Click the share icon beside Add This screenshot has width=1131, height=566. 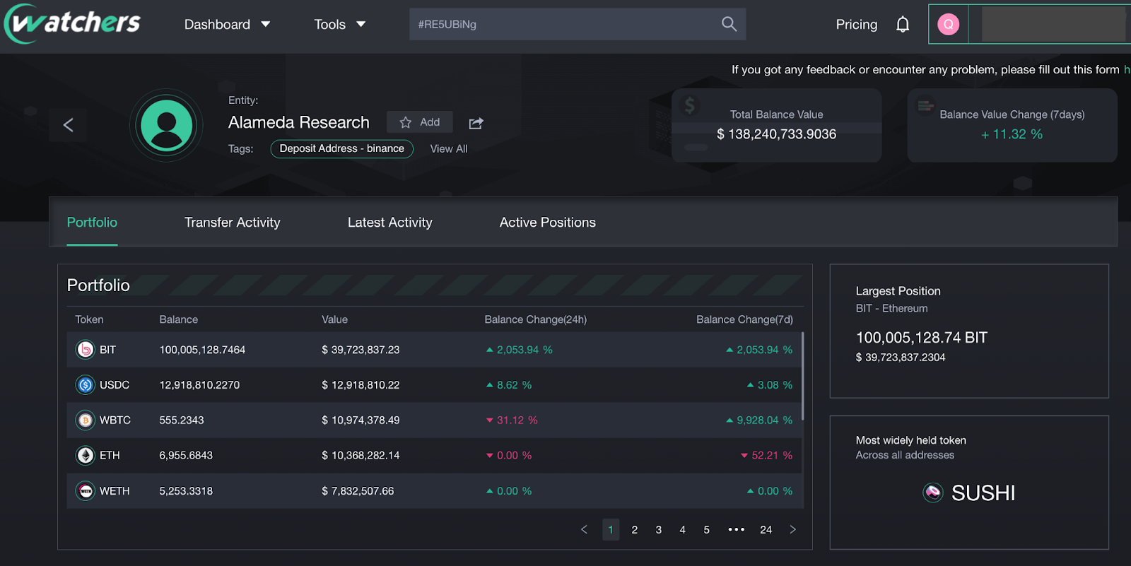[476, 123]
